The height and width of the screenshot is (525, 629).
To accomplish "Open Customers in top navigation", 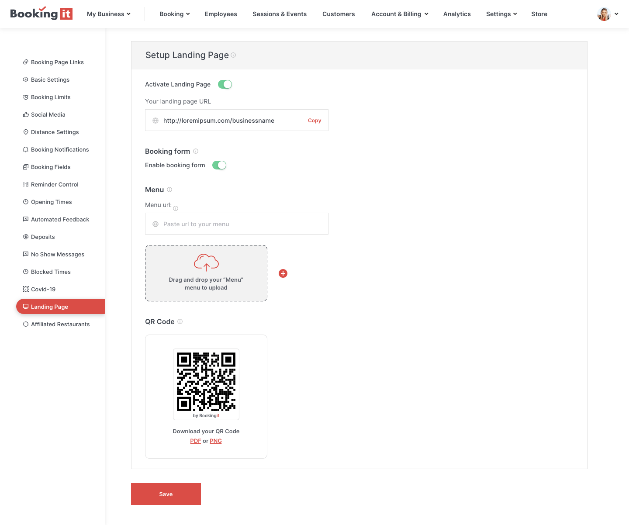I will [339, 14].
